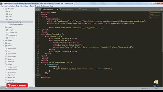This screenshot has width=163, height=92.
Task: Open the Help menu
Action: (x=52, y=6)
